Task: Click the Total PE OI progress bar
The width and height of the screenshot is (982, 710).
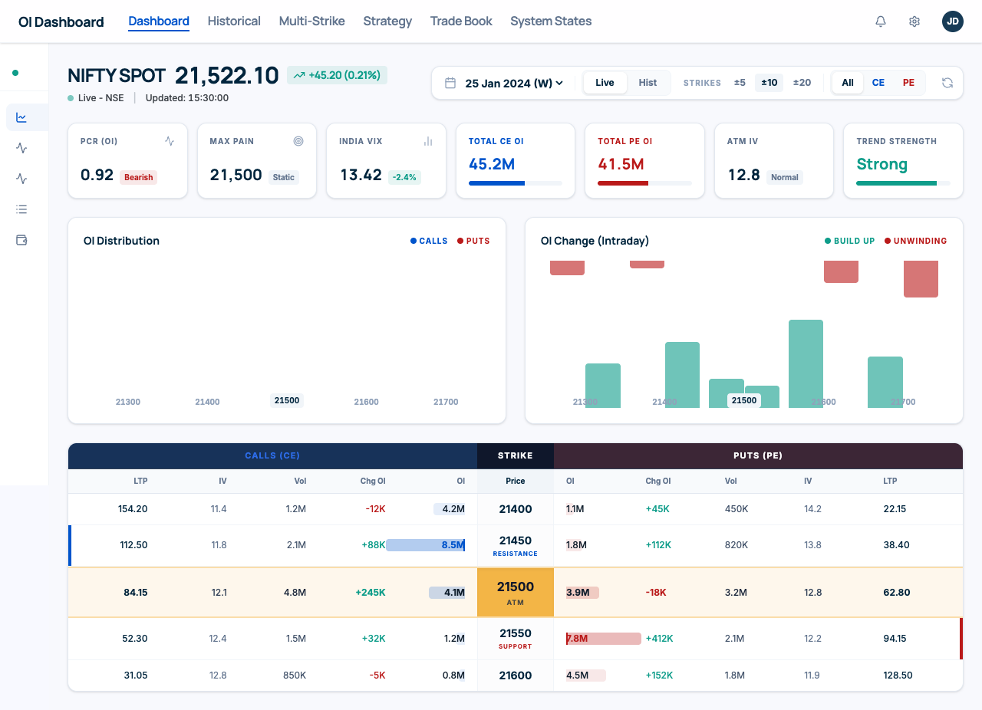Action: point(644,183)
